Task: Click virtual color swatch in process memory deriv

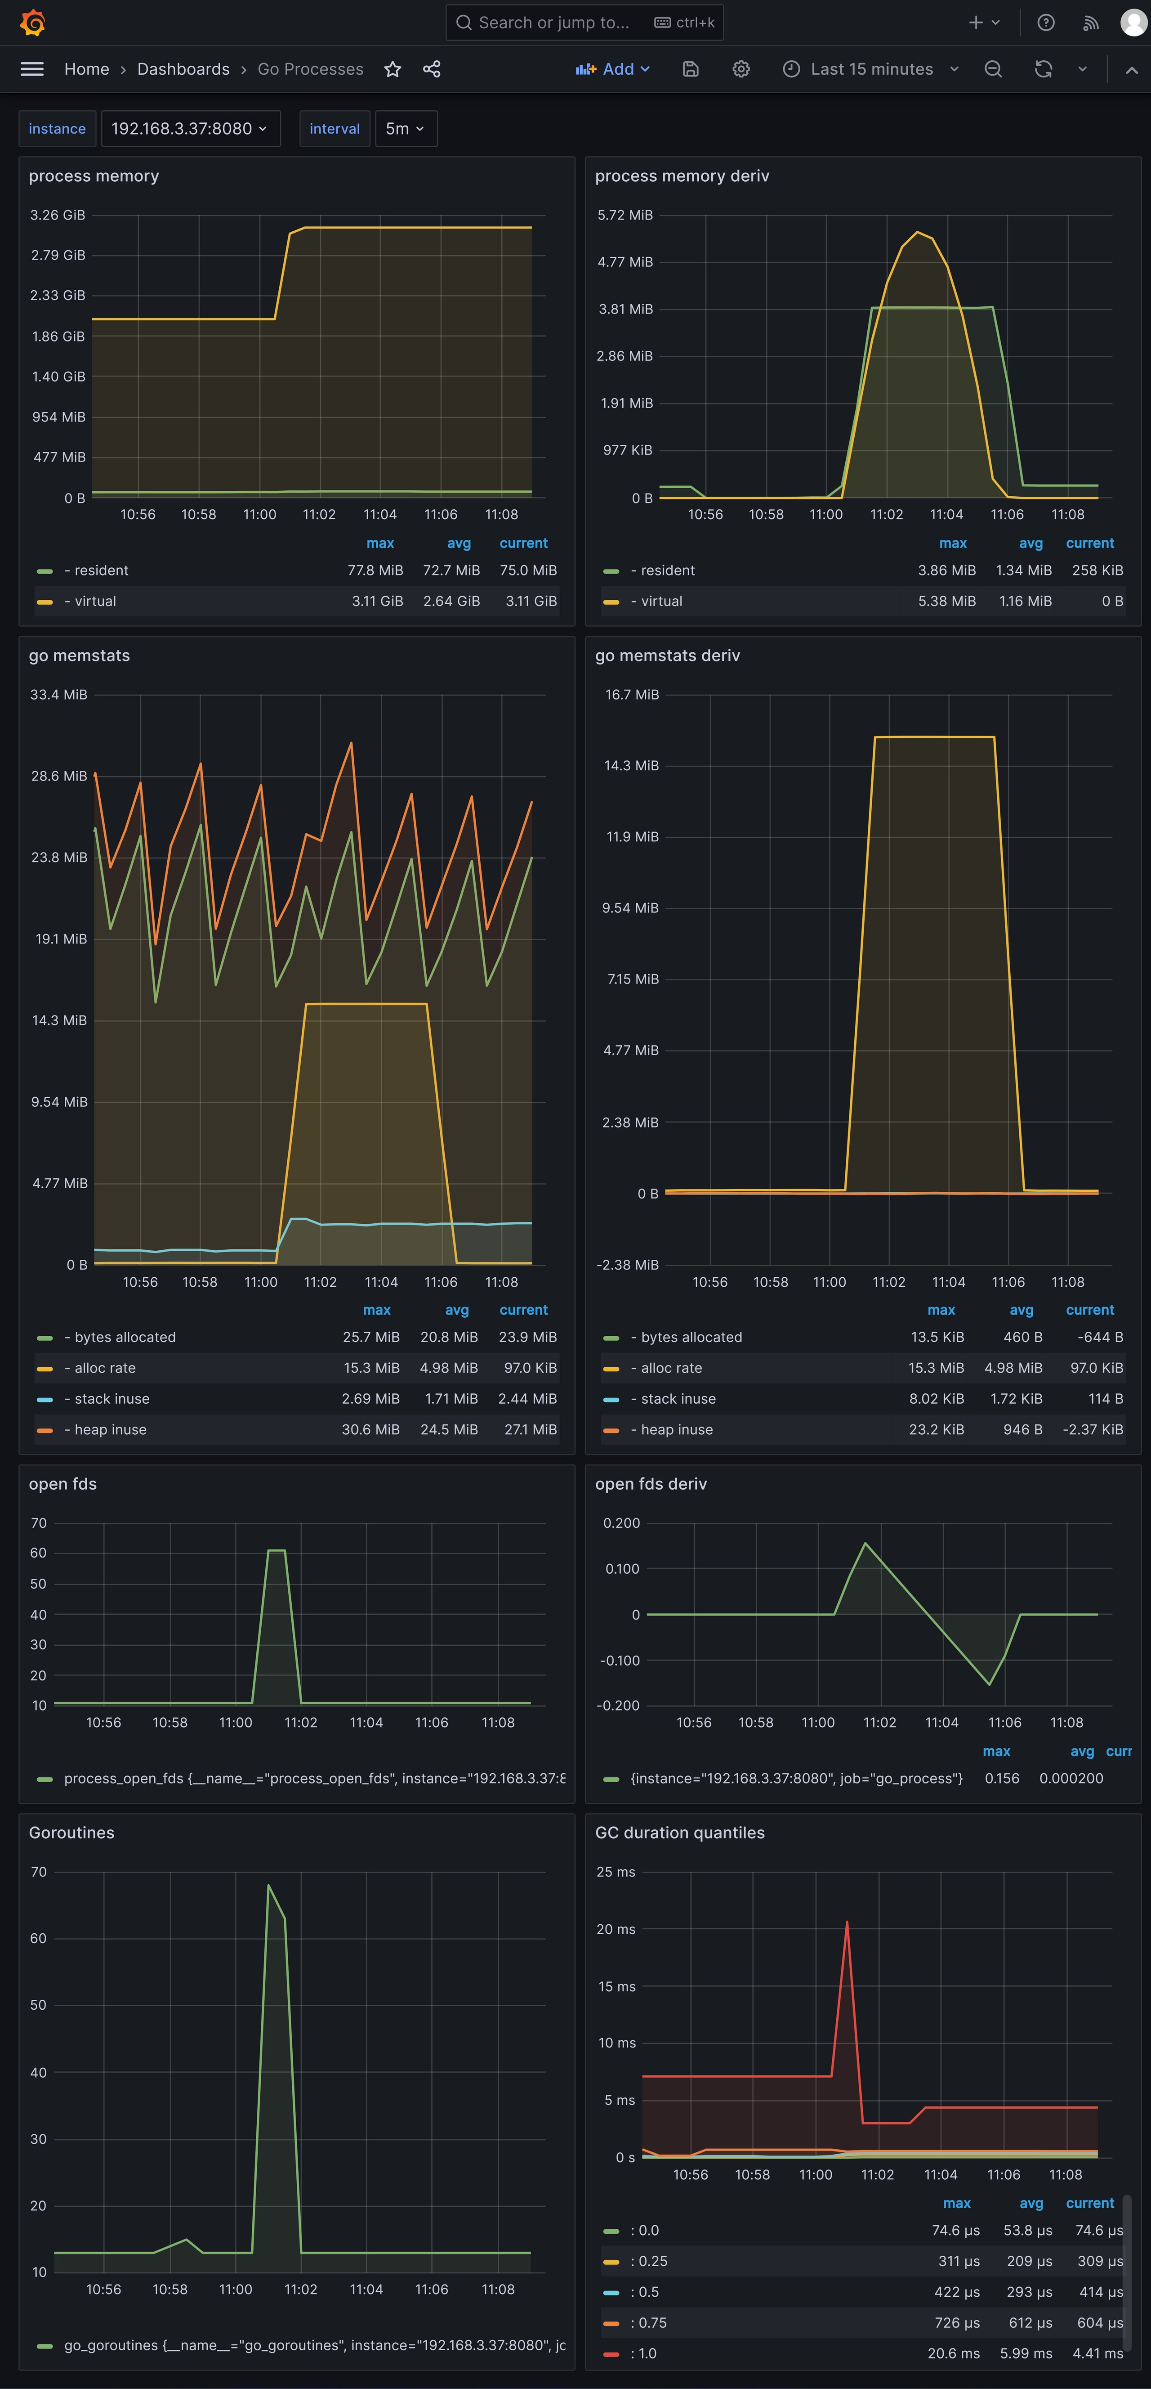Action: click(x=611, y=602)
